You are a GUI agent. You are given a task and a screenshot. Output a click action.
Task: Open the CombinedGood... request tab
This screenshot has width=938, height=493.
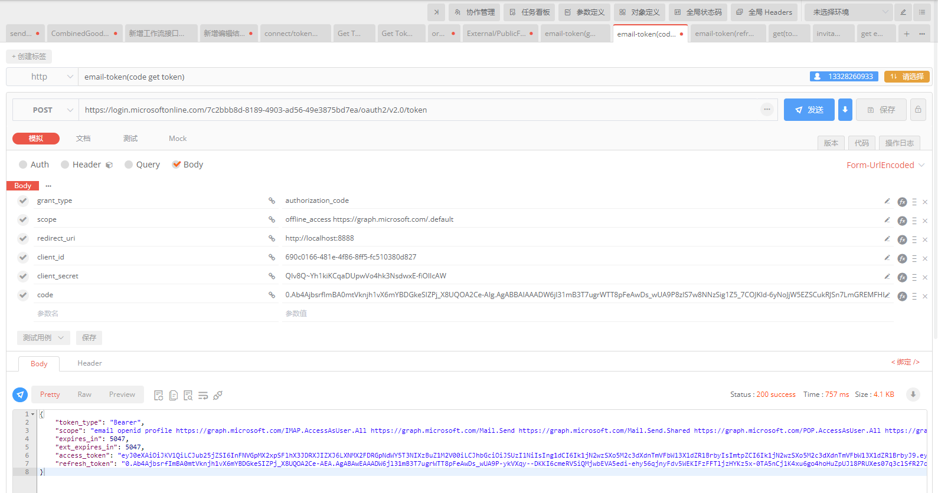[x=84, y=34]
